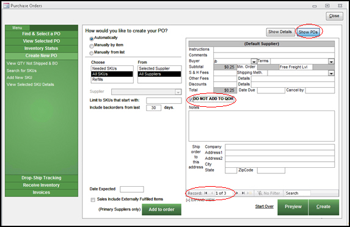The width and height of the screenshot is (350, 227).
Task: Check Sales Include Externally Fulfilled Items
Action: pos(93,200)
